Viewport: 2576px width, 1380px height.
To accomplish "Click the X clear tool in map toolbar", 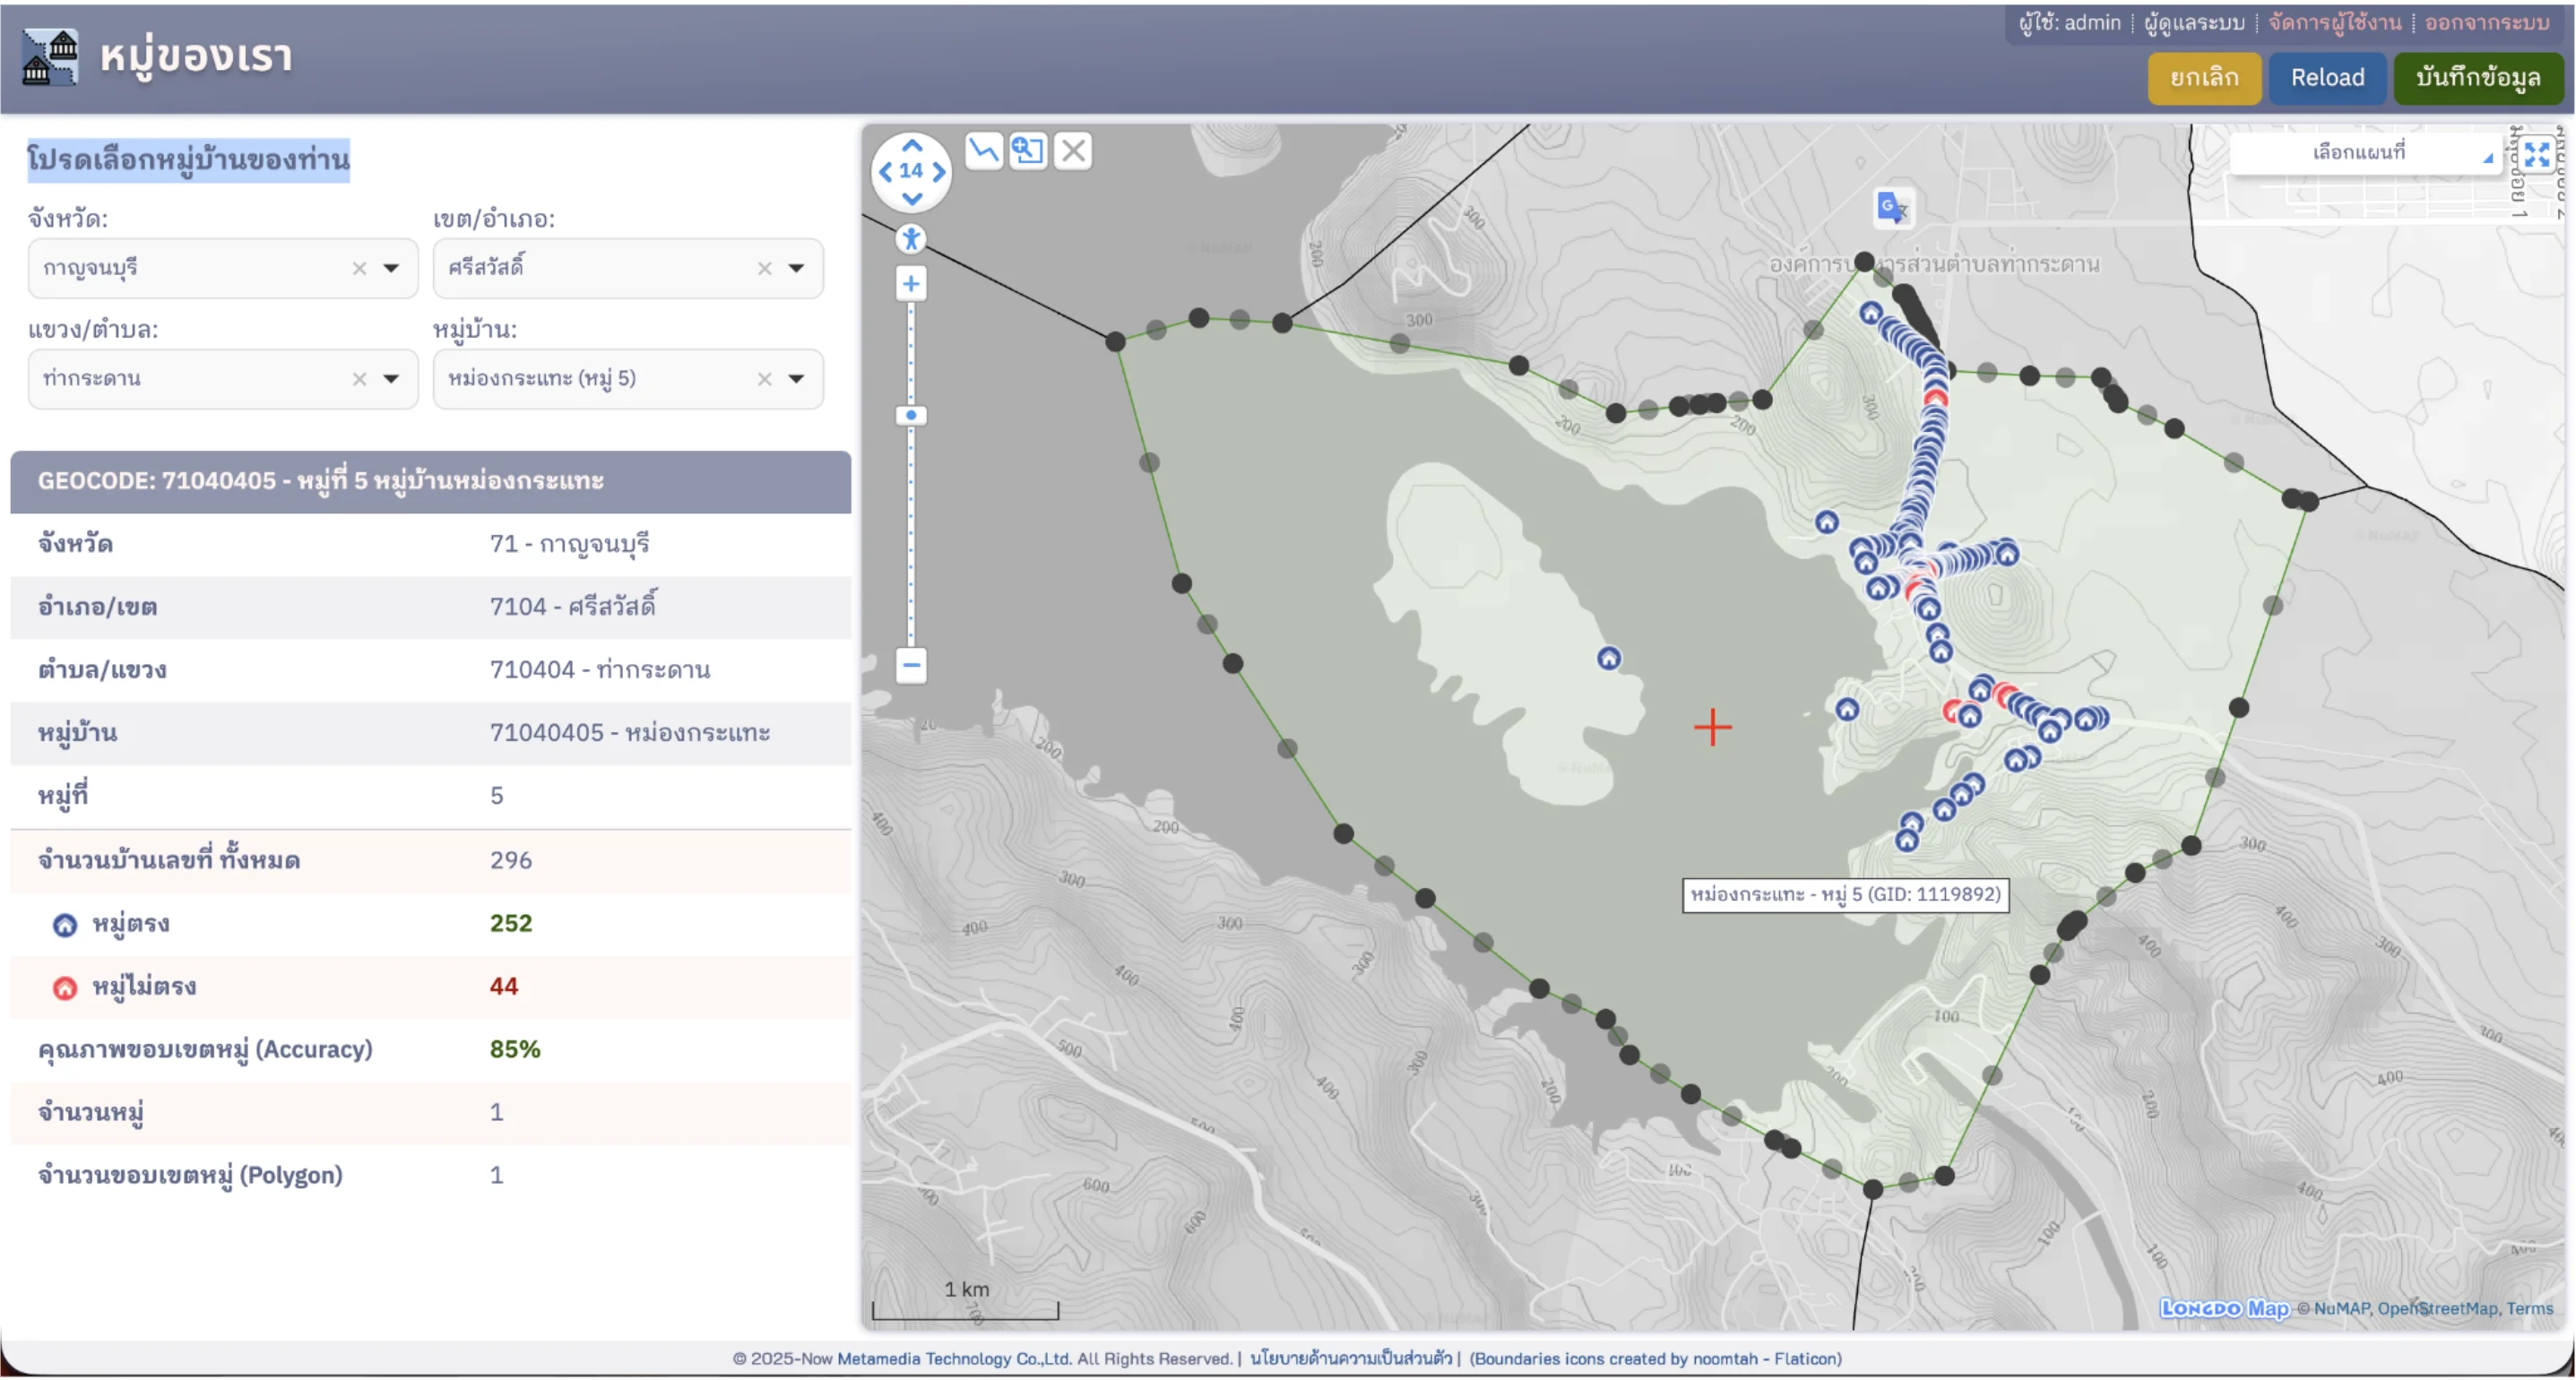I will point(1073,151).
